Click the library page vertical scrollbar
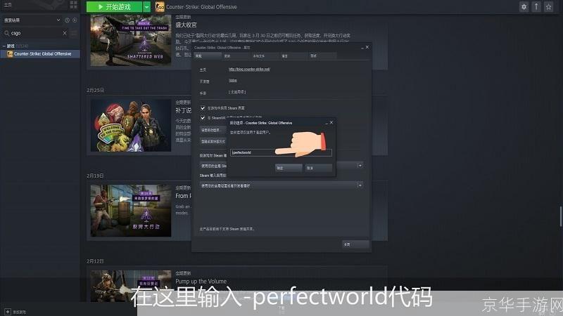Screen dimensions: 563x316 (x=561, y=216)
